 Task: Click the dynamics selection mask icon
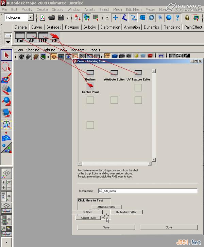coord(160,17)
